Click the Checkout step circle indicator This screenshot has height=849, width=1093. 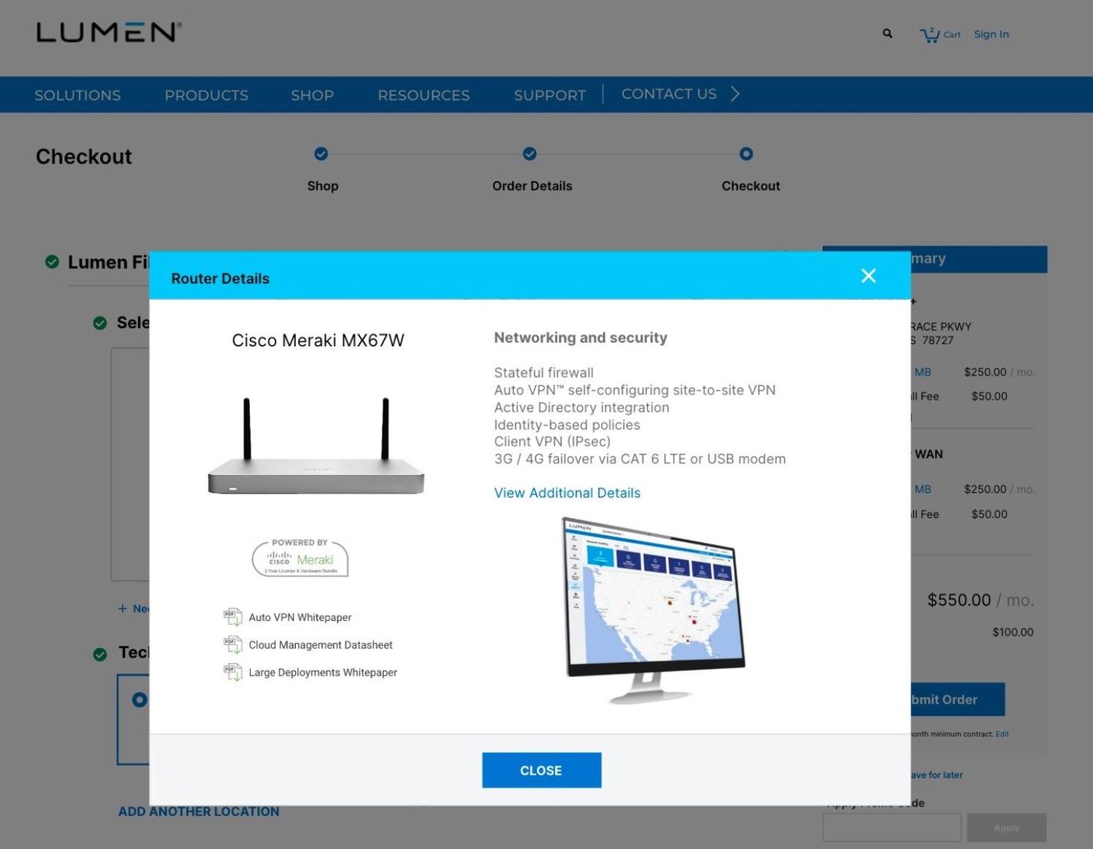click(746, 154)
